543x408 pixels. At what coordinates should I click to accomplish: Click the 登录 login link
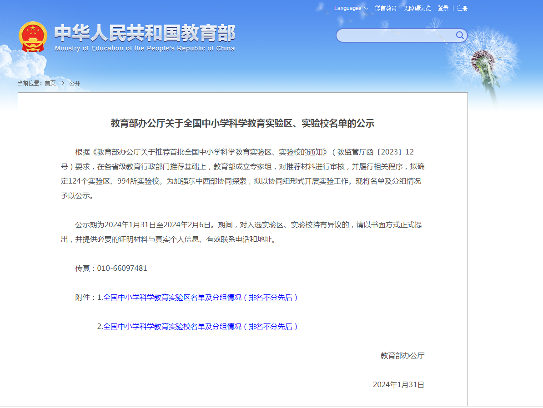pos(443,8)
